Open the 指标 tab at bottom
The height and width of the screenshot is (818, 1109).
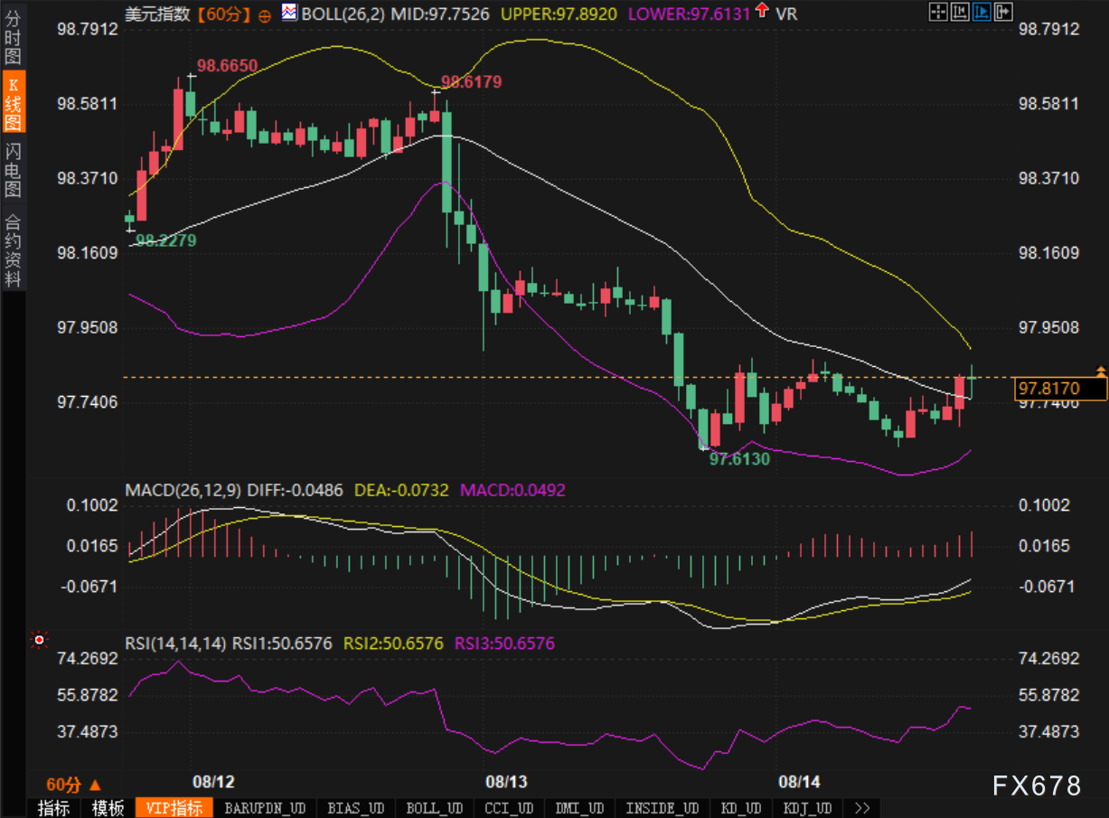(x=53, y=808)
